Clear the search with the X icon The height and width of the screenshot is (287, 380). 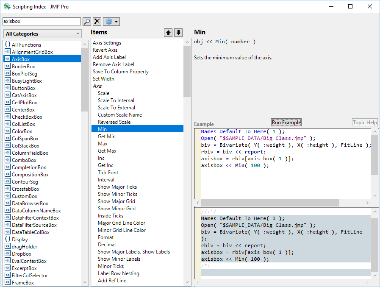tap(97, 21)
